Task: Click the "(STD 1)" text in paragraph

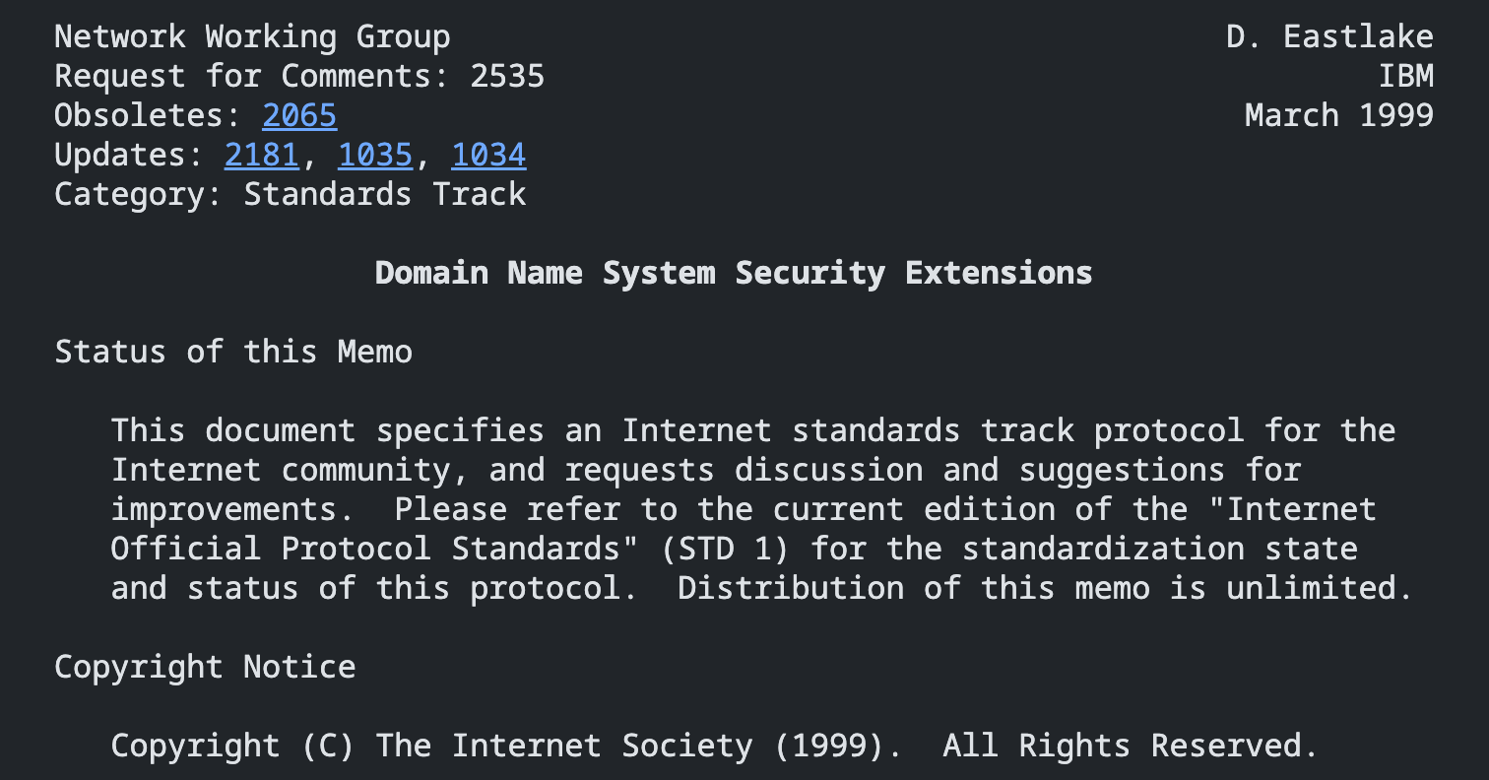Action: [725, 549]
